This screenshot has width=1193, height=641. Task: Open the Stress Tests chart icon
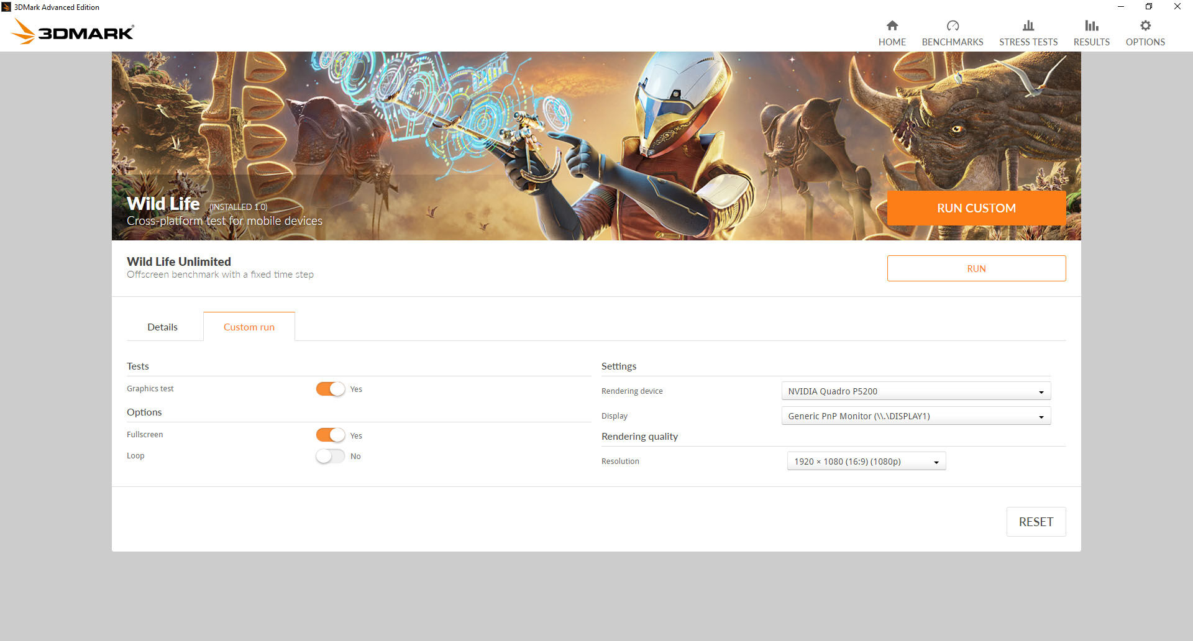coord(1028,25)
